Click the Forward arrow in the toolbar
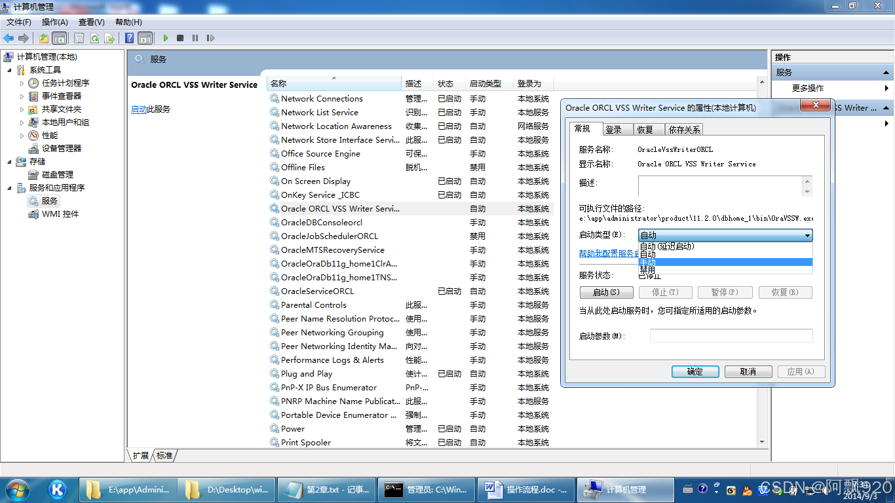895x503 pixels. (24, 38)
